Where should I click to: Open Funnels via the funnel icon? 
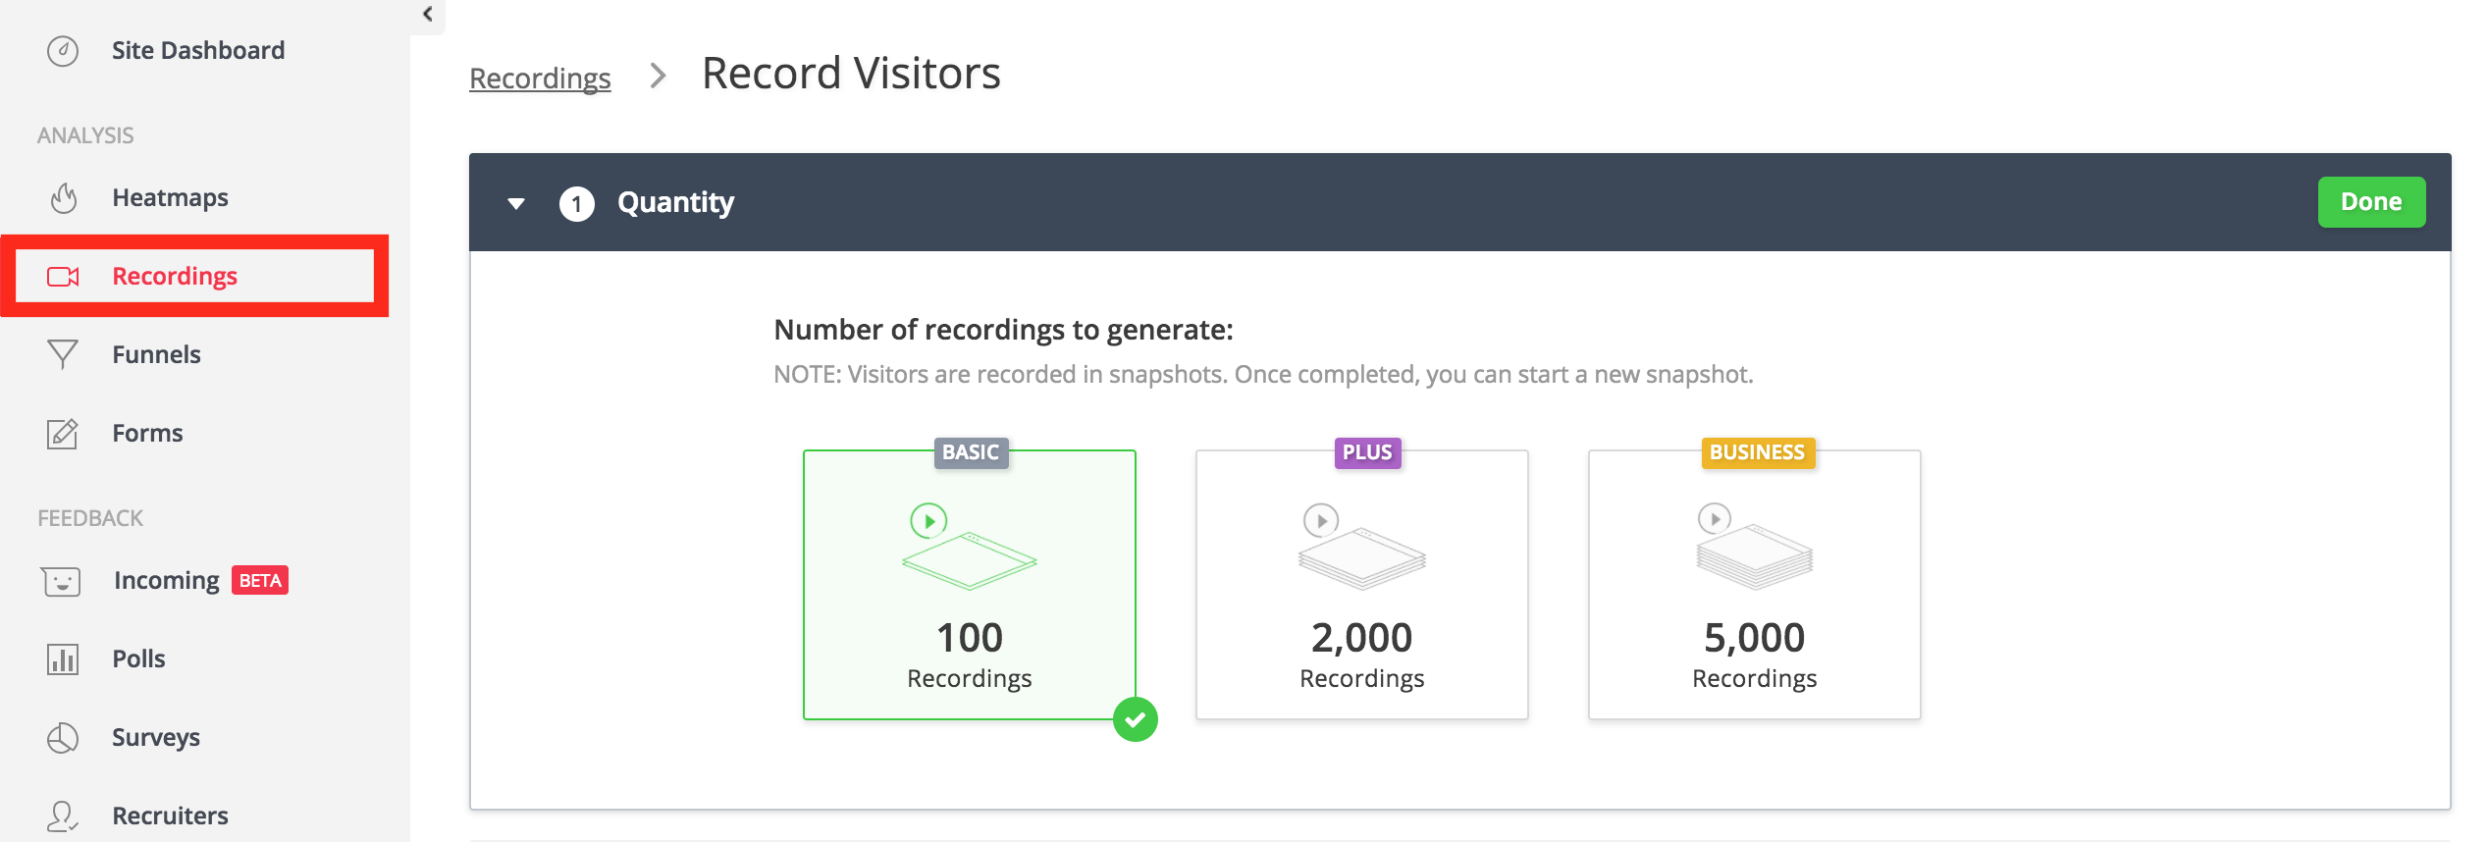tap(61, 354)
